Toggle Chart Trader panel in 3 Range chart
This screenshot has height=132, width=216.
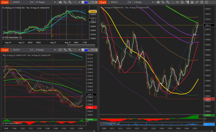coord(187,2)
